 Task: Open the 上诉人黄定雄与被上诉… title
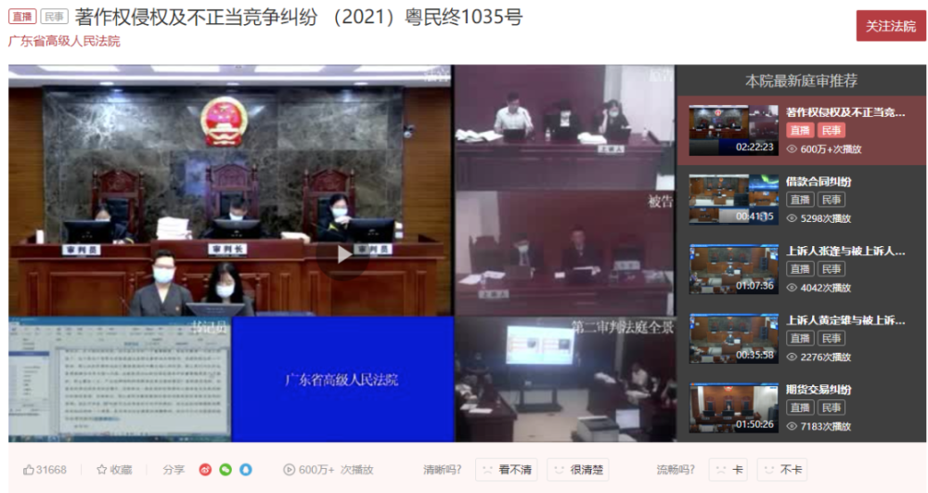coord(845,320)
